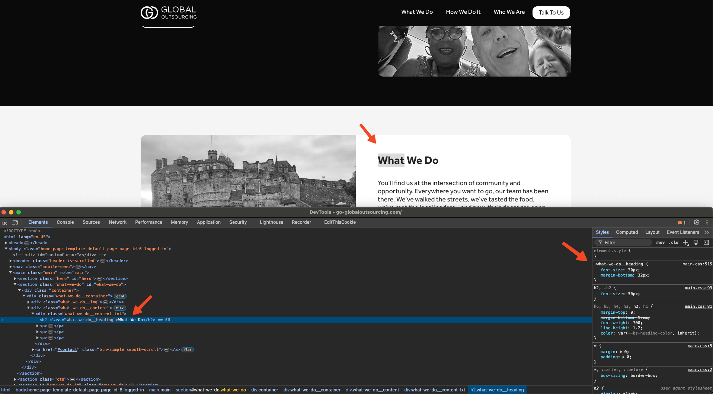Viewport: 713px width, 394px height.
Task: Toggle the grid badge on what-we-do__container
Action: (x=120, y=296)
